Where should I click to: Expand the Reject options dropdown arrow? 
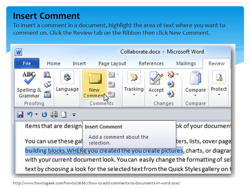point(177,74)
